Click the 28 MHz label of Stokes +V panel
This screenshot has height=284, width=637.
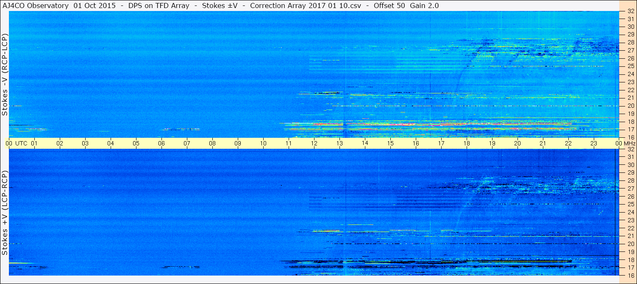(630, 180)
